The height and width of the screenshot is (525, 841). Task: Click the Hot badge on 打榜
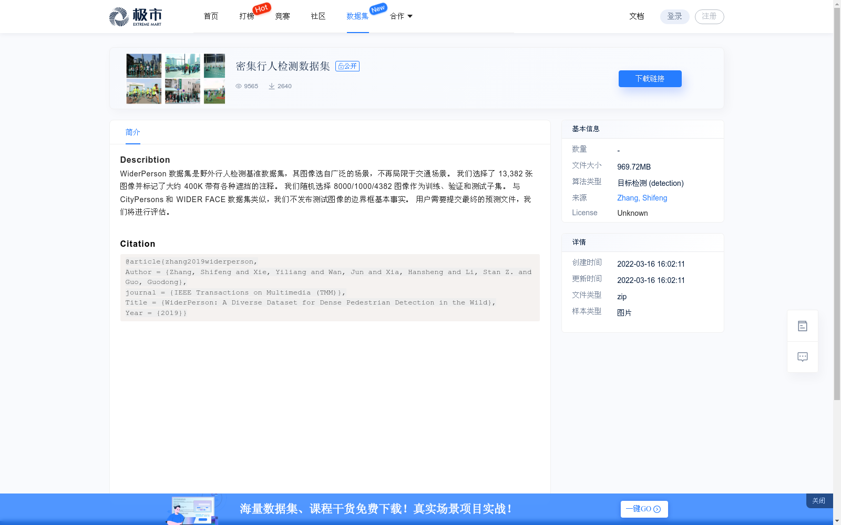coord(262,8)
